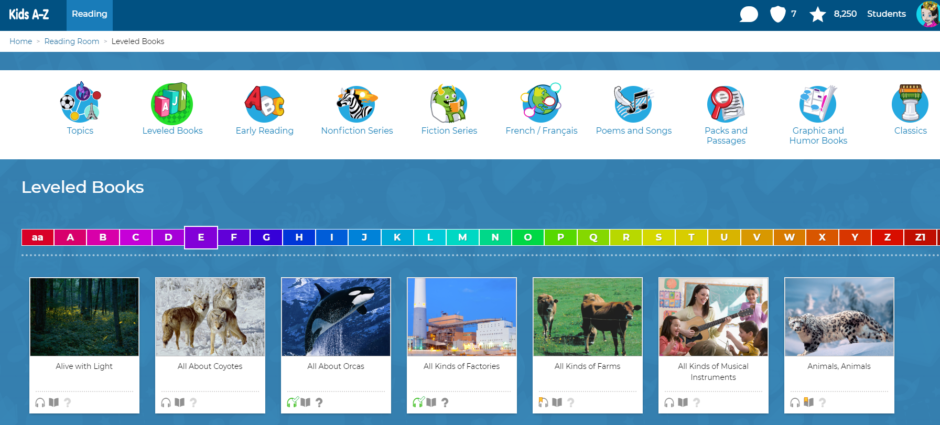Image resolution: width=940 pixels, height=425 pixels.
Task: Click the star points icon
Action: 817,14
